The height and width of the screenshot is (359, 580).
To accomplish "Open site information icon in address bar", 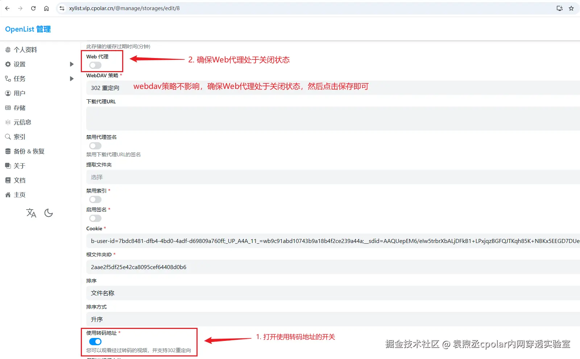I will 62,8.
